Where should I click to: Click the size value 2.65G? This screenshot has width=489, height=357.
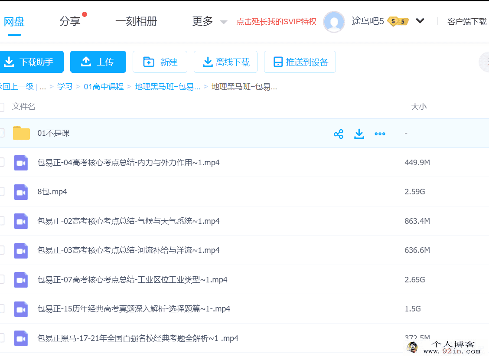tap(415, 280)
